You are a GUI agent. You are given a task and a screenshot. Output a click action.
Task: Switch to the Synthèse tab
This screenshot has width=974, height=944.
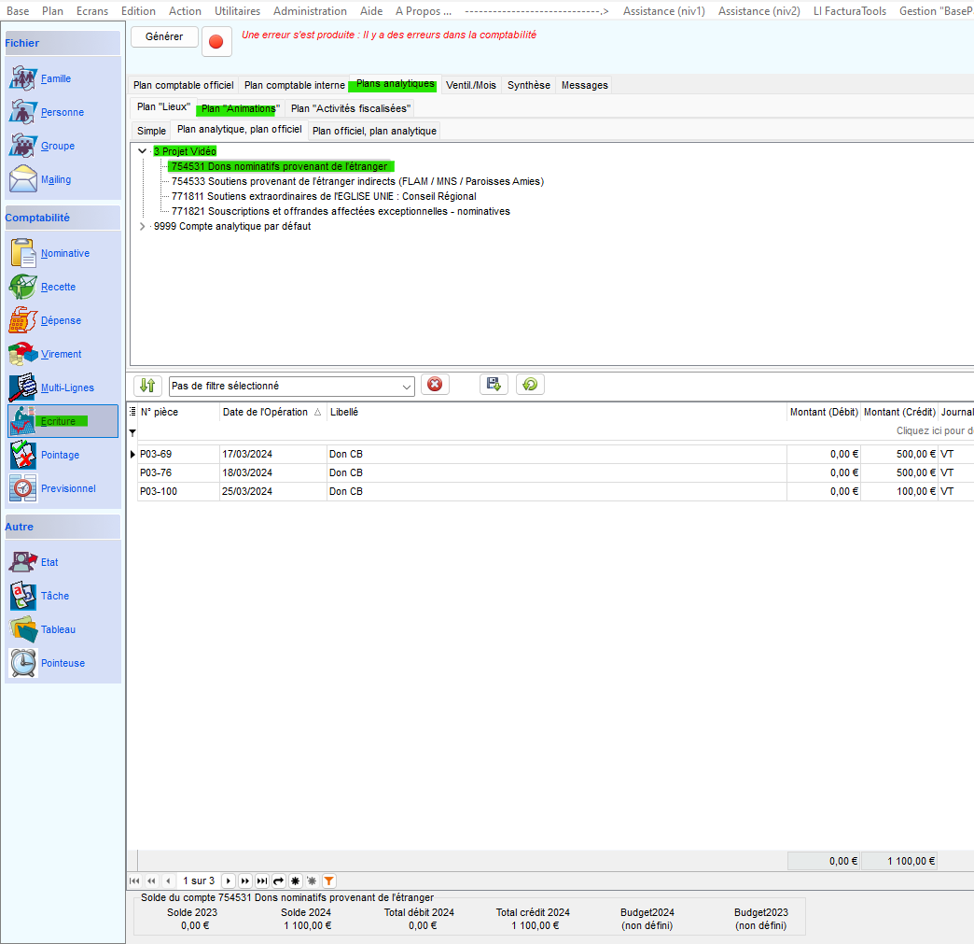click(x=528, y=85)
